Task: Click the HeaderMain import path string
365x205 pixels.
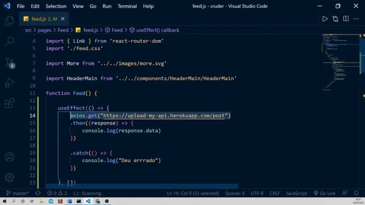Action: tap(176, 79)
